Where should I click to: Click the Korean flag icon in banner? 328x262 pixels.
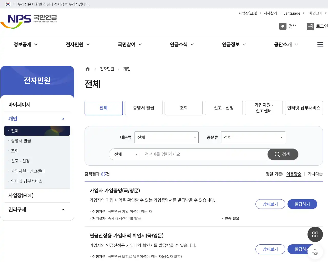point(8,4)
